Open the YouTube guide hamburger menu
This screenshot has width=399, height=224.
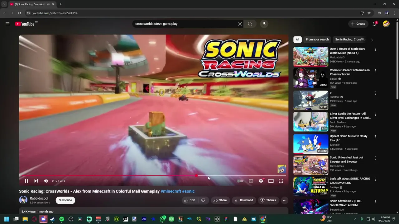coord(7,24)
